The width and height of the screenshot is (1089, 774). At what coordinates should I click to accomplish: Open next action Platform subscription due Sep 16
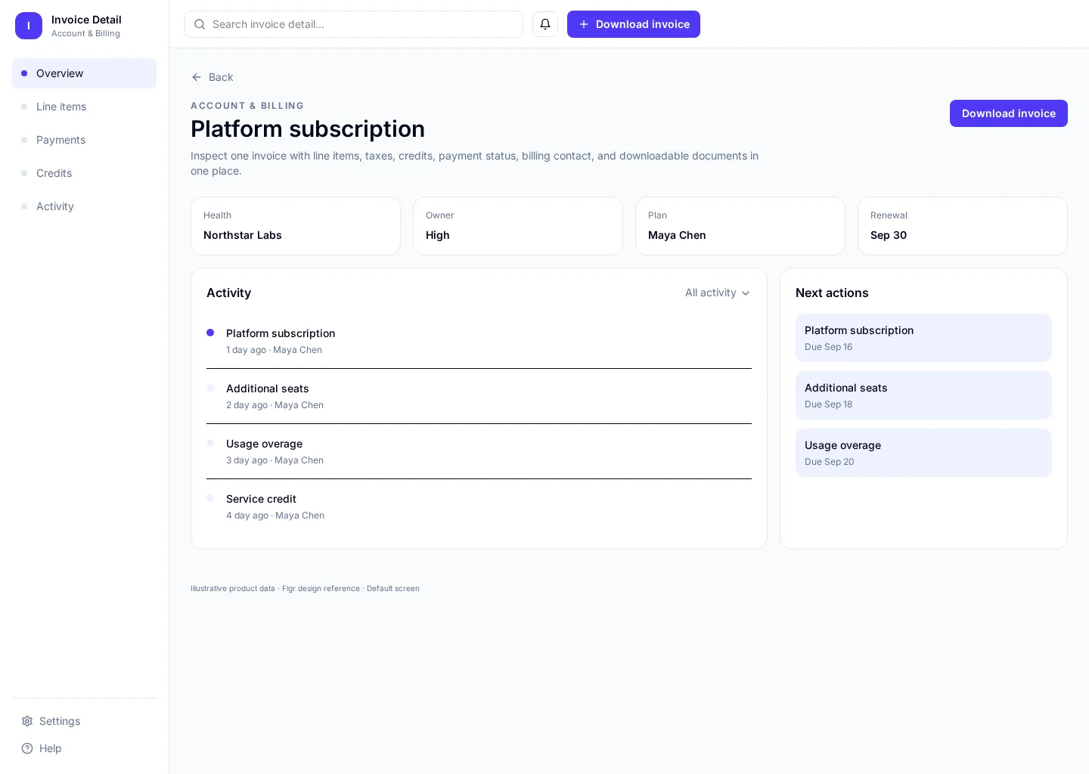tap(923, 338)
